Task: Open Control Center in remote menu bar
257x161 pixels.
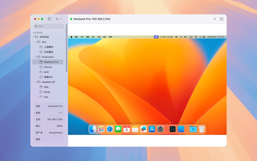Action: coord(204,37)
